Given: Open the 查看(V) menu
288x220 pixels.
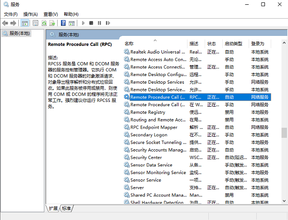Looking at the screenshot, I should point(50,14).
